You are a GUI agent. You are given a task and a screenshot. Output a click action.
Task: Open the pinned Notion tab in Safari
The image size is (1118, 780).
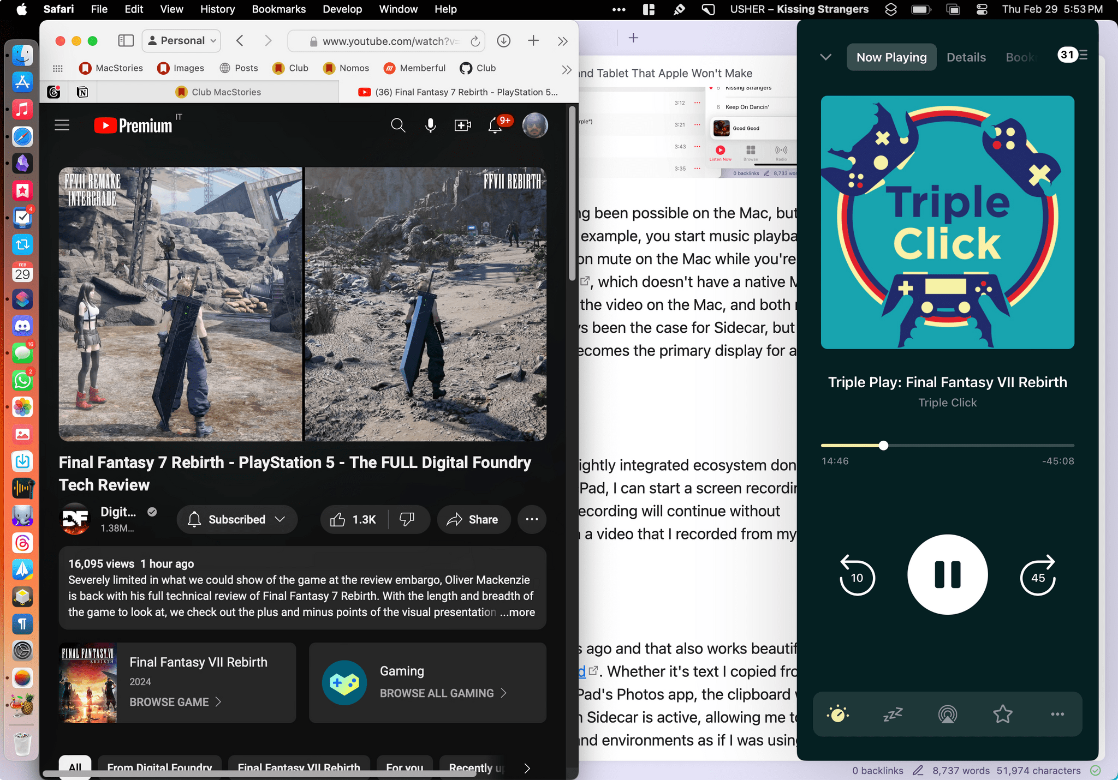pyautogui.click(x=82, y=92)
